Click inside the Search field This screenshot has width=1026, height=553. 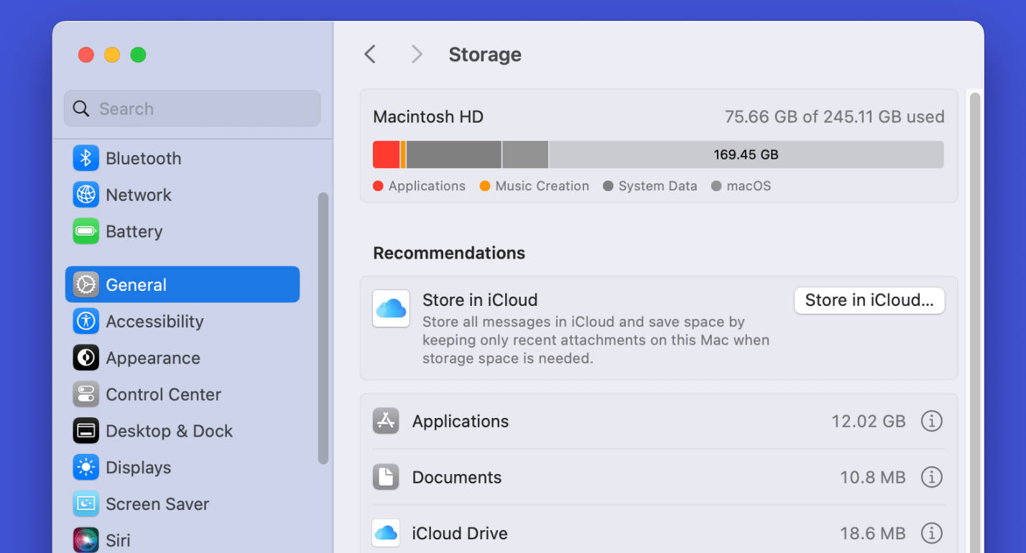click(x=192, y=108)
